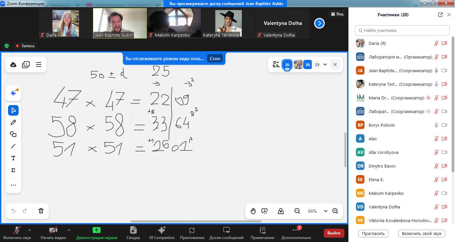Open Дополнительно menu in the toolbar
The image size is (455, 242).
pos(296,233)
